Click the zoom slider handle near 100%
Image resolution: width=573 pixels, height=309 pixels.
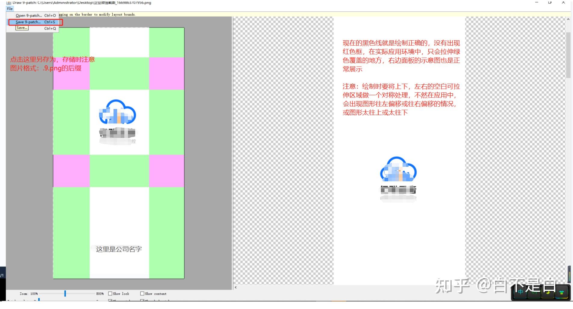click(x=65, y=294)
